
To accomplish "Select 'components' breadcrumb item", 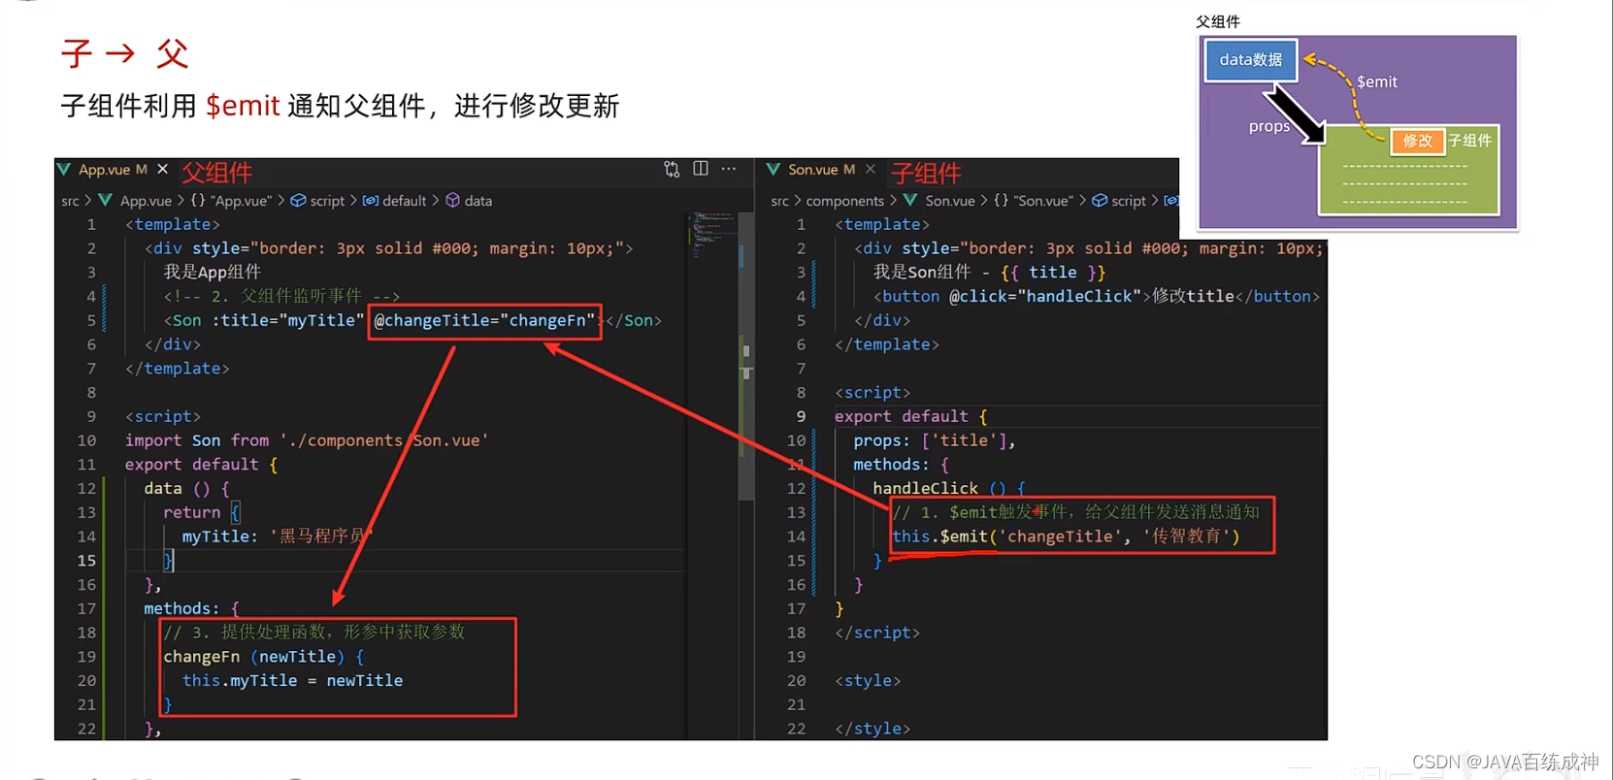I will point(844,201).
